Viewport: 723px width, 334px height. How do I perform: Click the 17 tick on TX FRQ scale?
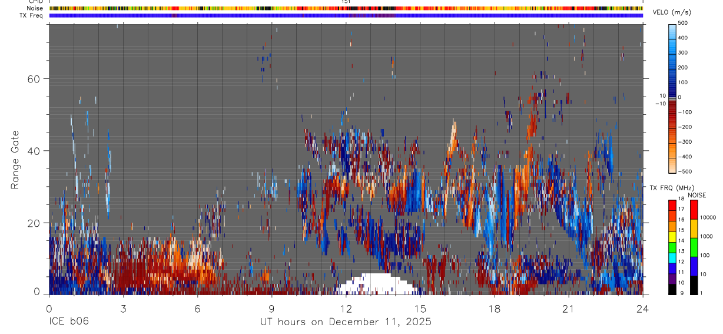[681, 209]
